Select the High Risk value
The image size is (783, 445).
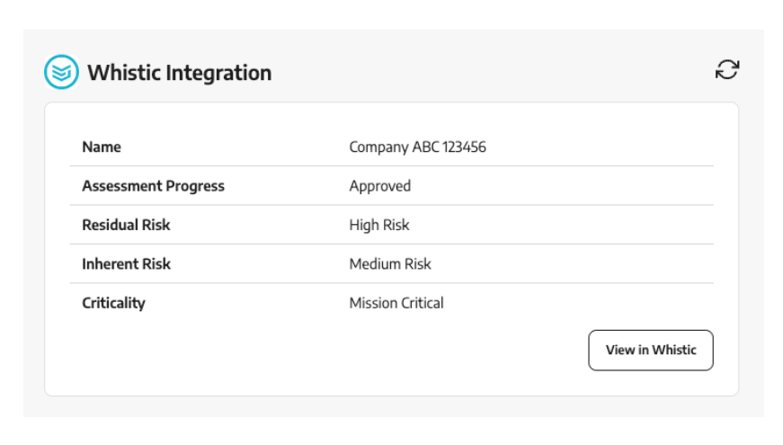(379, 226)
